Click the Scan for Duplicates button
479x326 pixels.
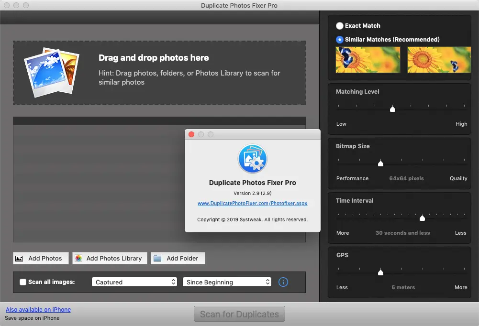(239, 314)
